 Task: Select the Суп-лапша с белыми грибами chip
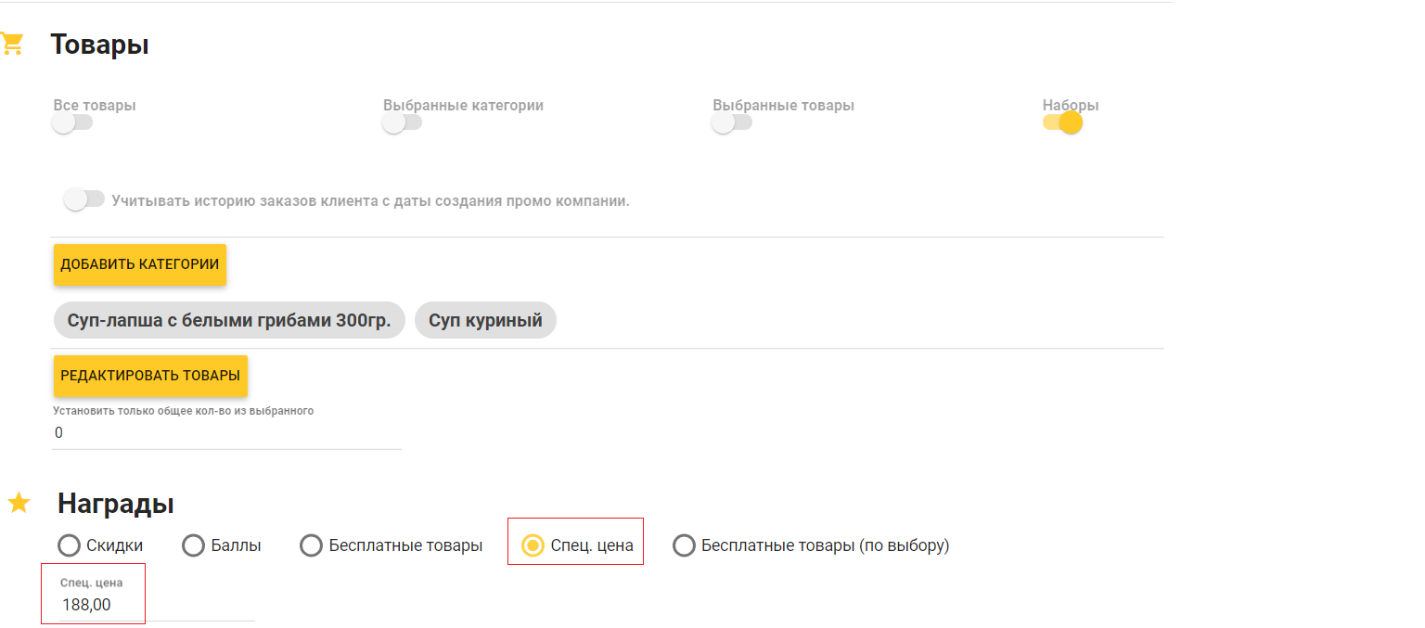tap(229, 321)
